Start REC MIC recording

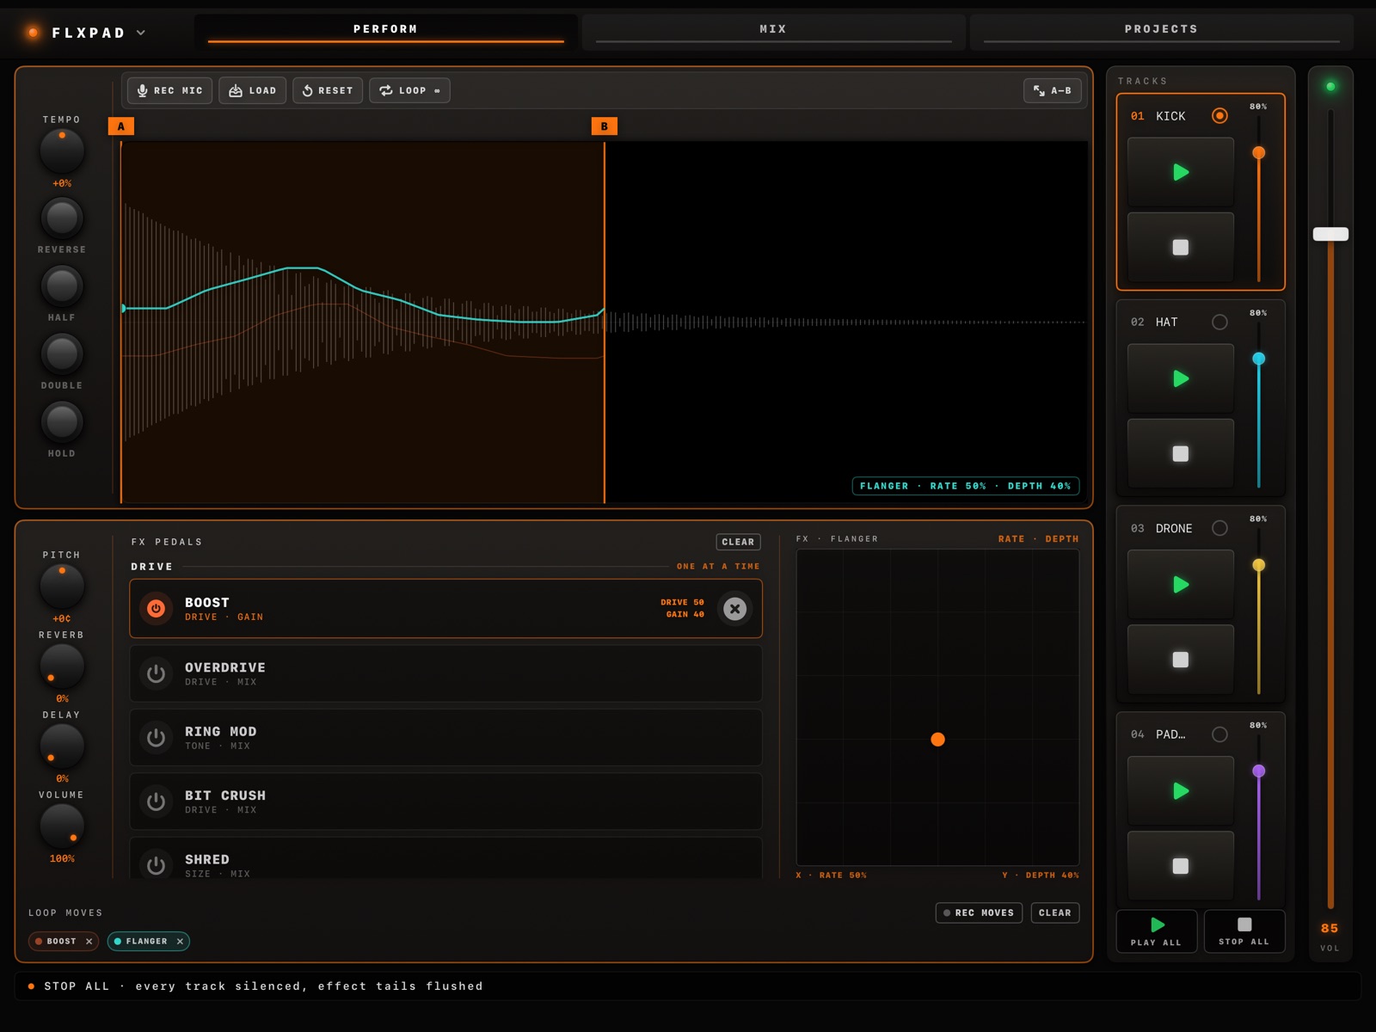pos(170,90)
